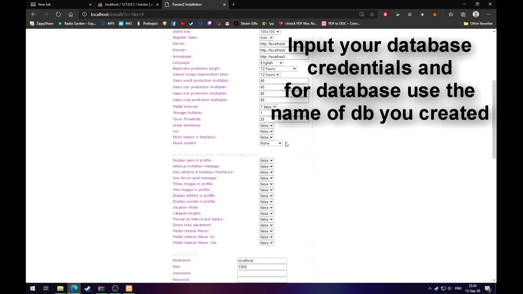This screenshot has height=294, width=523.
Task: Open the YouTube bookmark icon
Action: pyautogui.click(x=182, y=23)
